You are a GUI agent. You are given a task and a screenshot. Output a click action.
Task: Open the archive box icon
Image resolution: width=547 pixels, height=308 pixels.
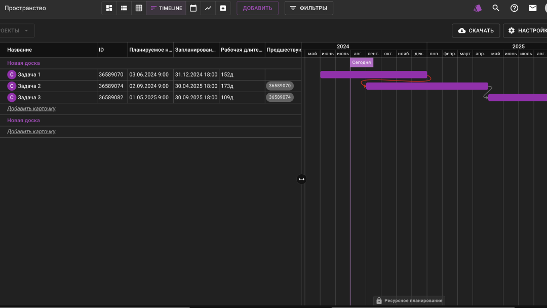[x=223, y=8]
